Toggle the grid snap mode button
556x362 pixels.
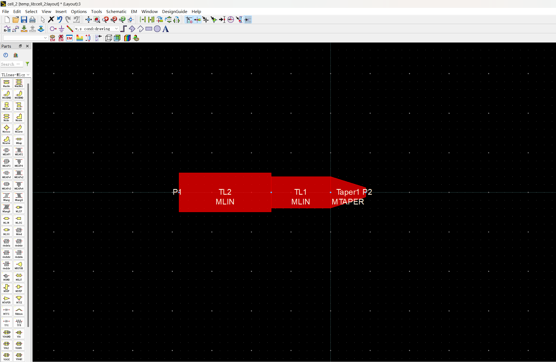pos(248,20)
